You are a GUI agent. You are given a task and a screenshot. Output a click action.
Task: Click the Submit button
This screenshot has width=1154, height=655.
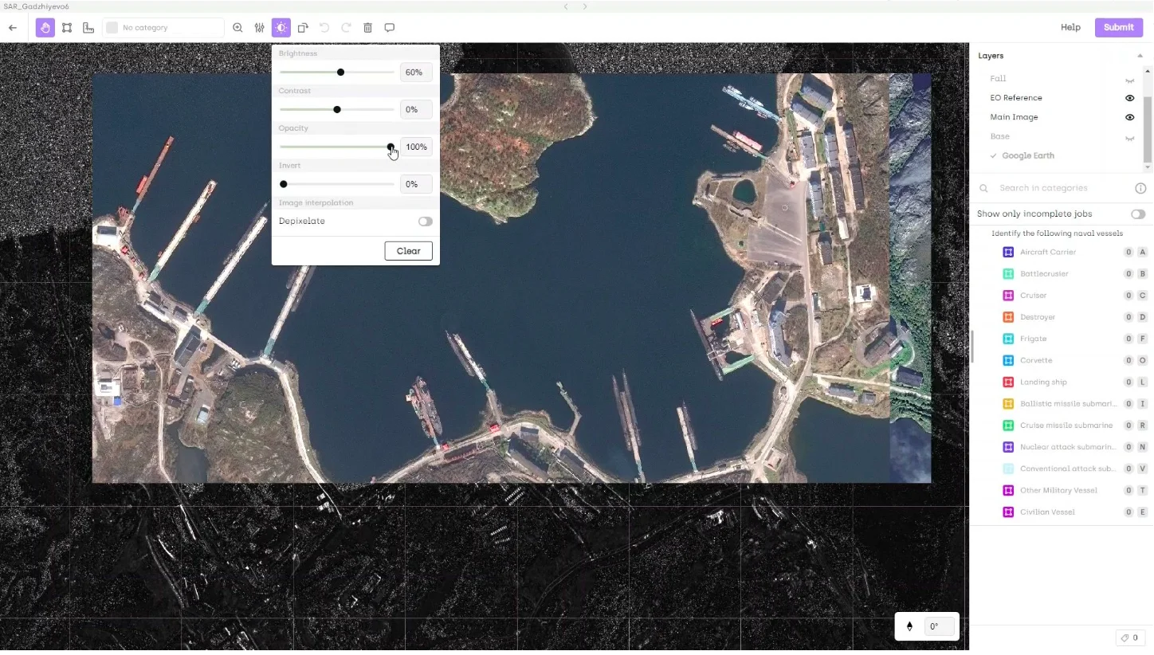point(1118,27)
